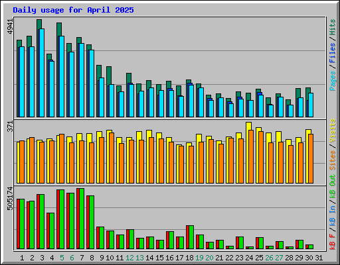Select the green kB bar for day 12
340x265 pixels.
131,239
